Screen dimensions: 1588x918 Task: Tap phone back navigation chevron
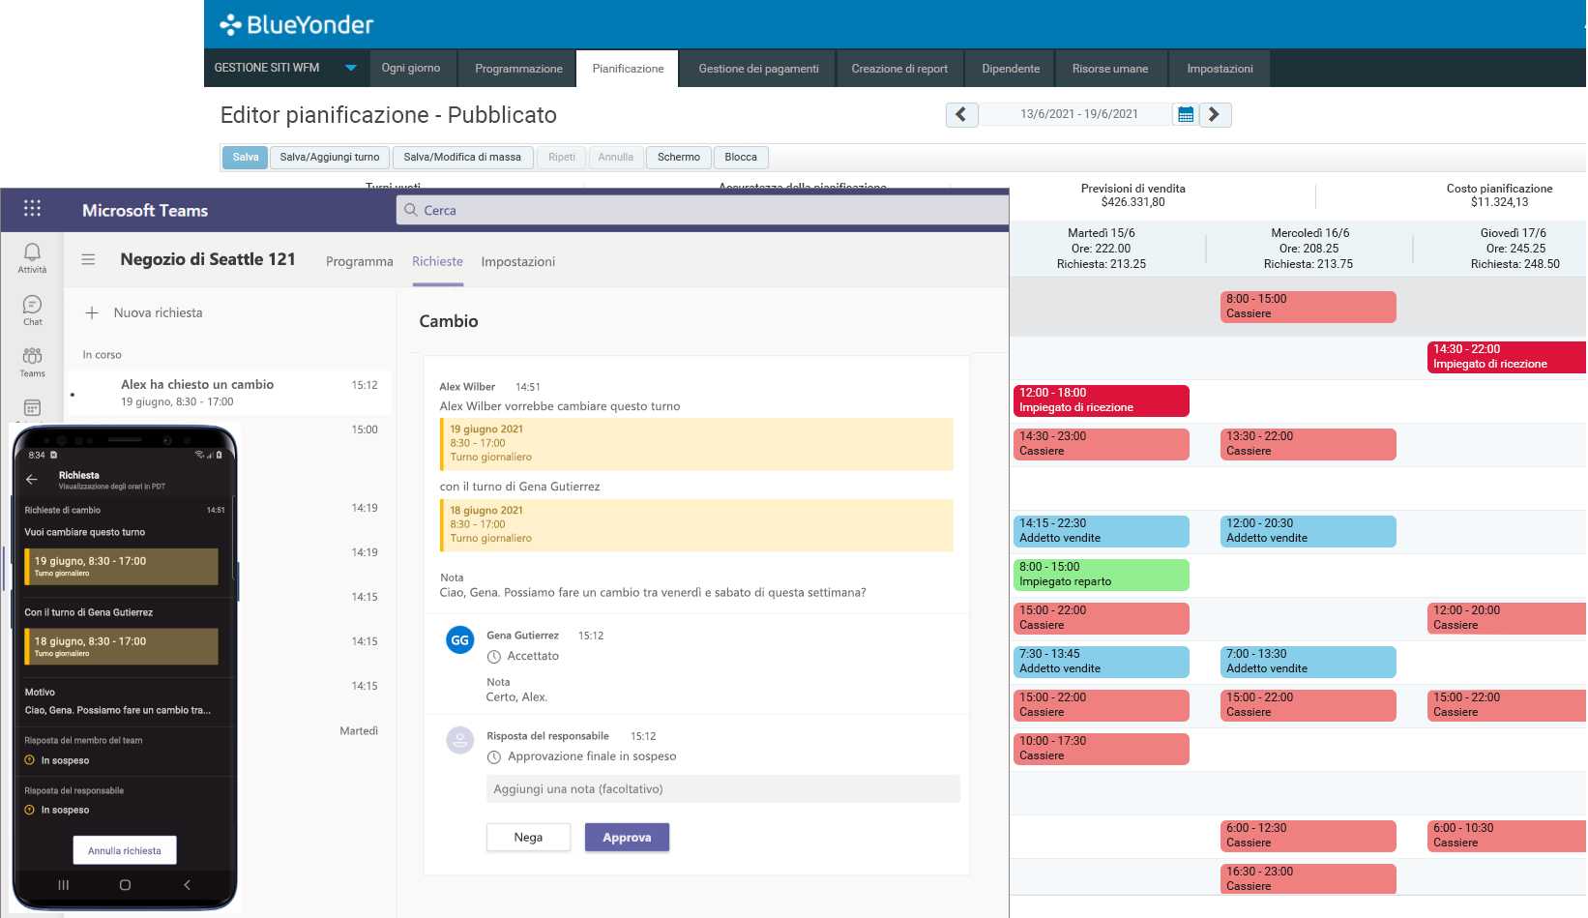187,885
